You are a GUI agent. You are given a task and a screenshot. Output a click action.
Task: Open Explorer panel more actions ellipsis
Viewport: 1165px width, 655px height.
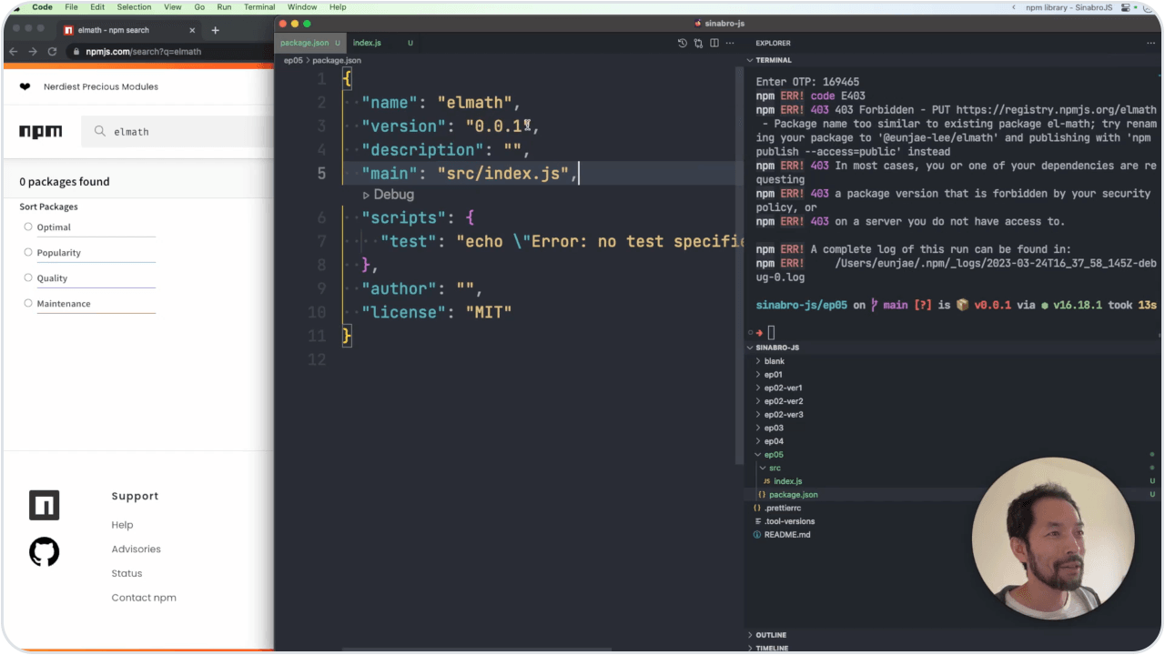1152,43
